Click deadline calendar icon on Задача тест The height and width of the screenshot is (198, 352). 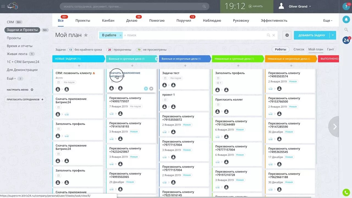(165, 78)
